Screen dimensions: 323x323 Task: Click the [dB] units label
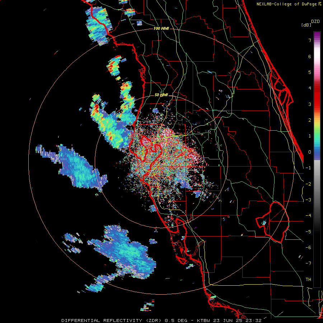click(306, 25)
